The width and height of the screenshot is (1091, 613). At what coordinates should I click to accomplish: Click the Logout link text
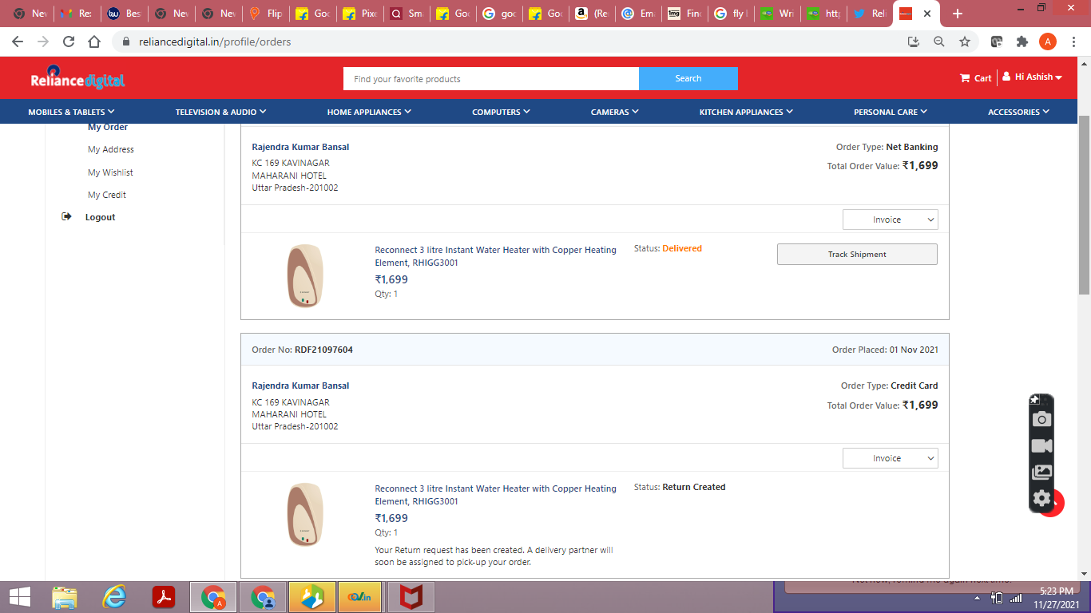coord(101,217)
